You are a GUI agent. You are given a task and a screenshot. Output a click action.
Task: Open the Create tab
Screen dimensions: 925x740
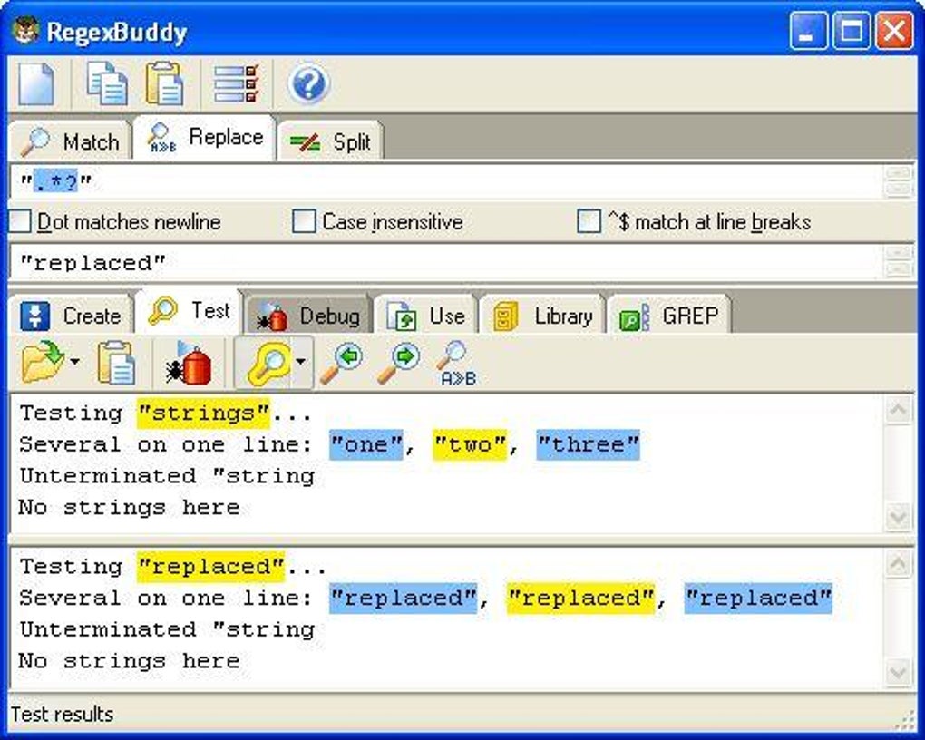click(x=70, y=316)
